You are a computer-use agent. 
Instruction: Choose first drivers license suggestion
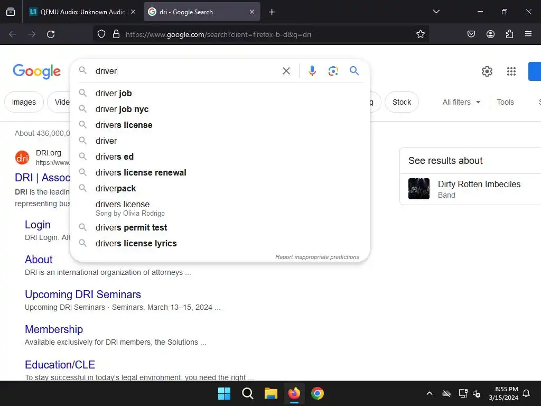(x=220, y=125)
